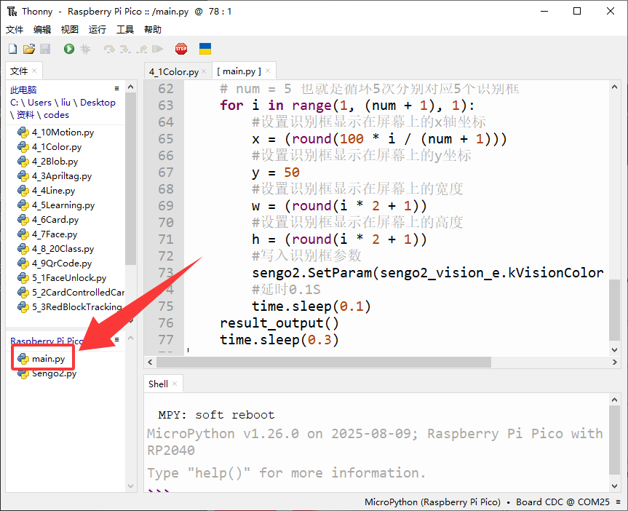The height and width of the screenshot is (511, 628).
Task: Close the main.py editor tab
Action: point(268,71)
